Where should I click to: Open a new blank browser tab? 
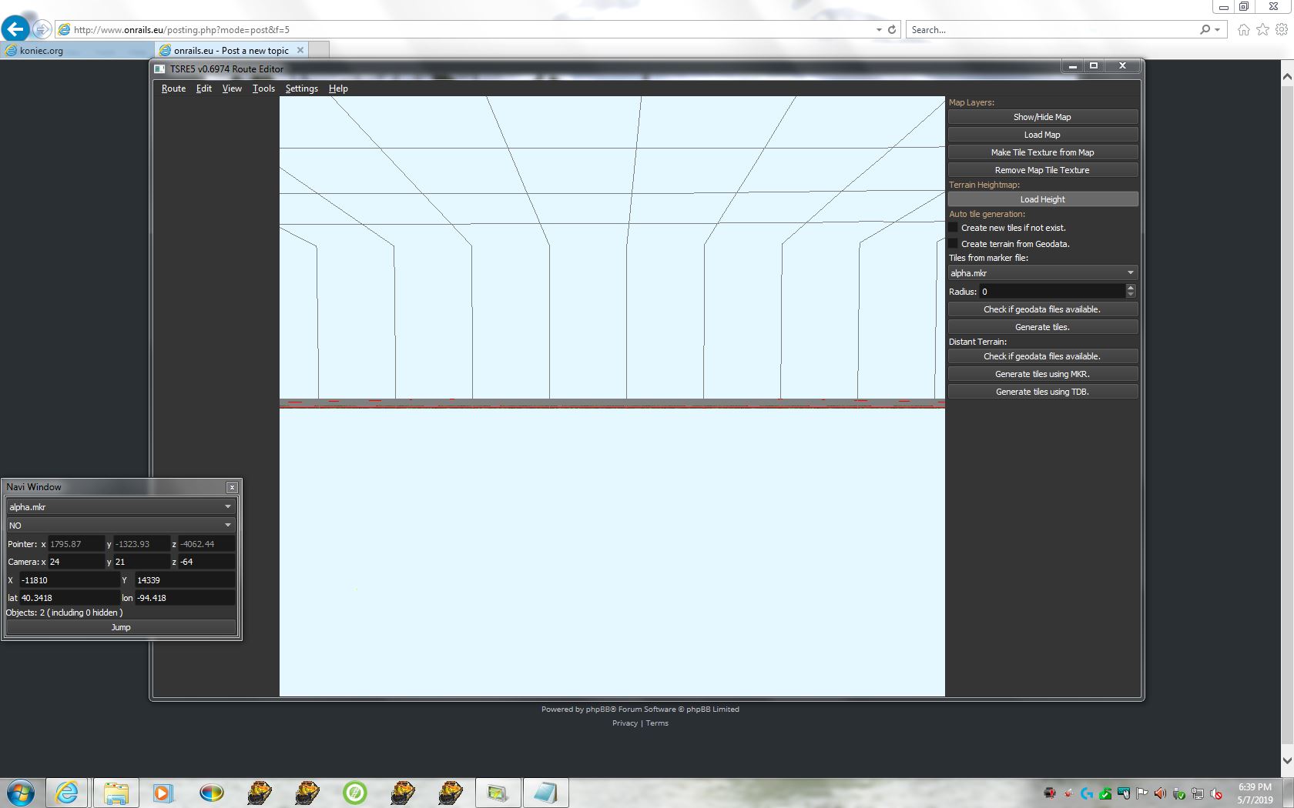tap(320, 50)
